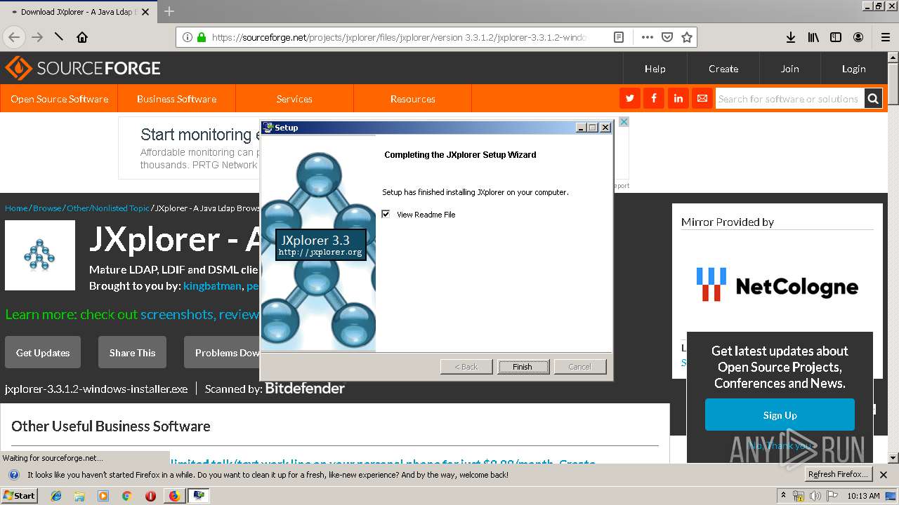
Task: Show the sidebars icon
Action: pyautogui.click(x=836, y=37)
